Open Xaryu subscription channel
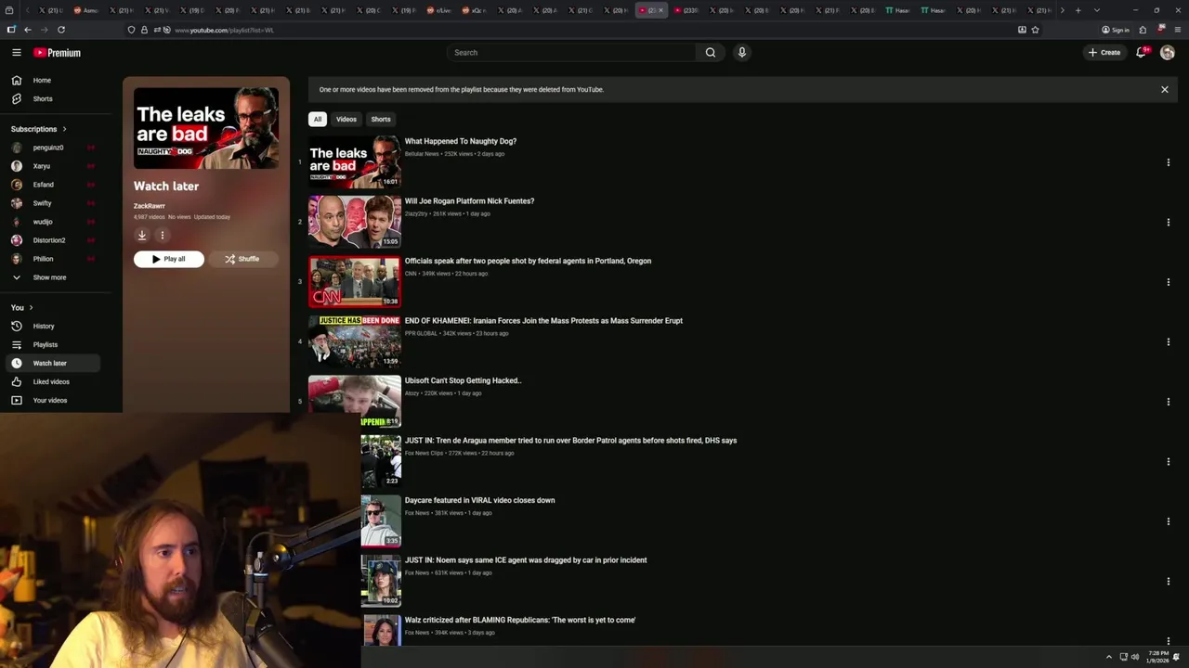 click(52, 166)
